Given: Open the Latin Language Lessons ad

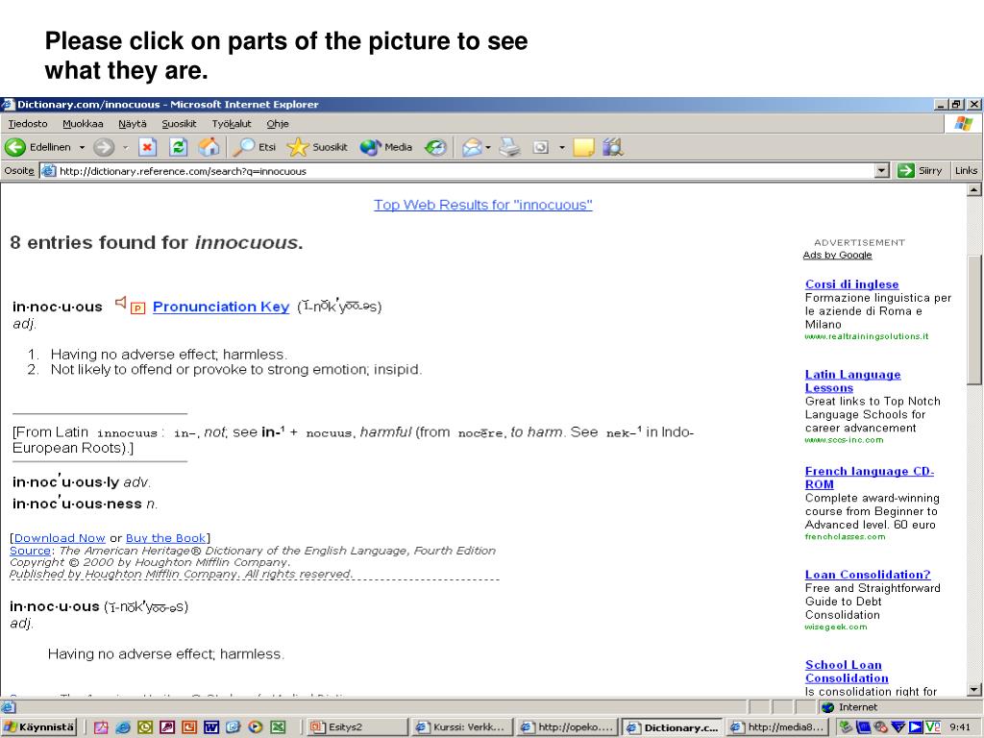Looking at the screenshot, I should tap(853, 381).
